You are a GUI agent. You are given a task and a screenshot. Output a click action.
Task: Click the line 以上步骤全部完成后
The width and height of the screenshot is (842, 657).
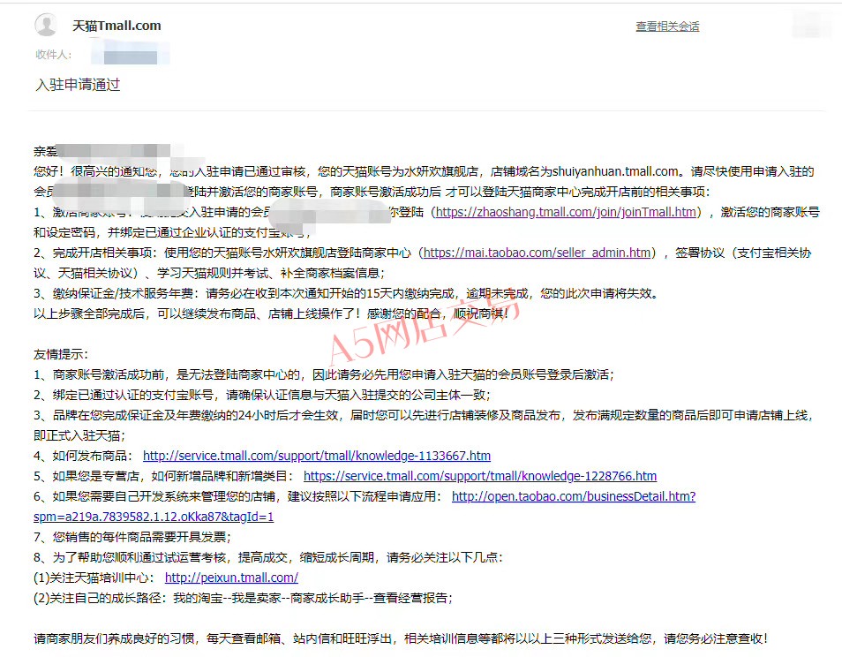pos(271,314)
